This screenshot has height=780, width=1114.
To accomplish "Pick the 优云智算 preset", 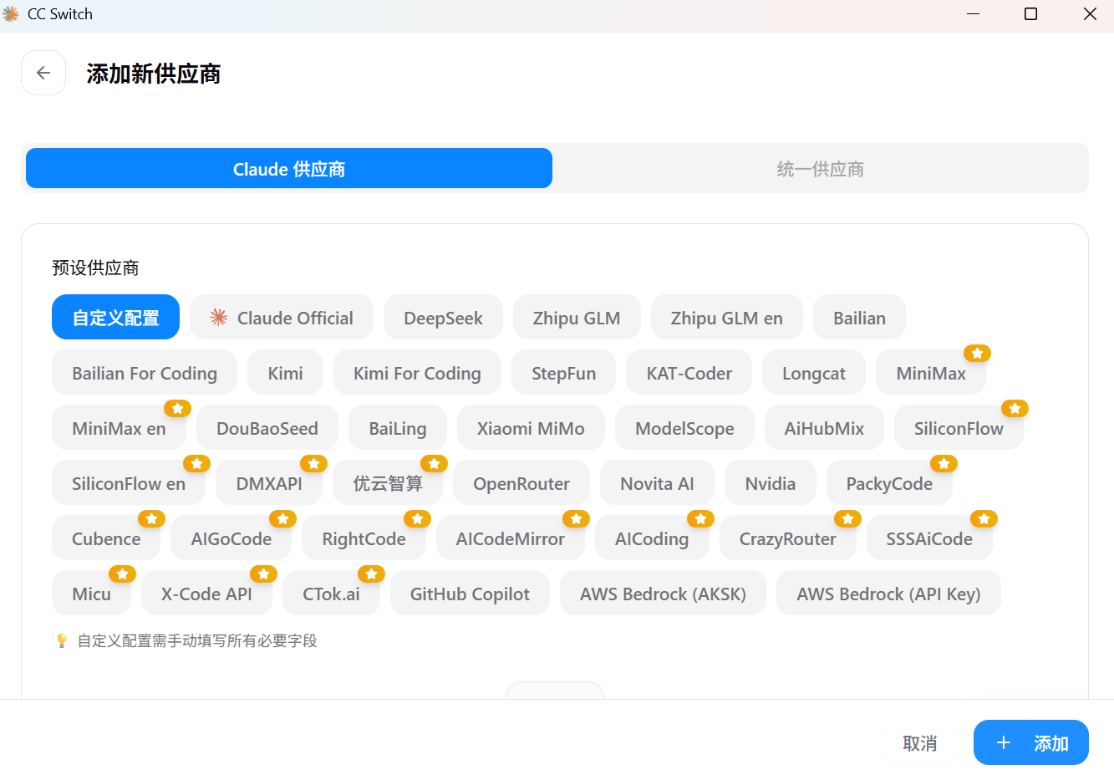I will click(388, 482).
